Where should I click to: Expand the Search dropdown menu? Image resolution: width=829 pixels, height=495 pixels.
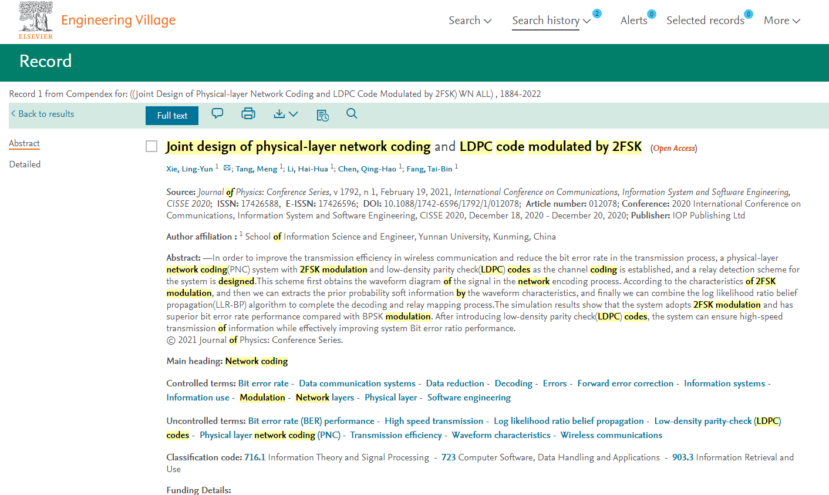tap(470, 21)
